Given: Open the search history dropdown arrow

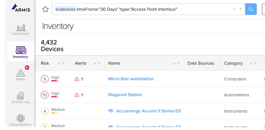Looking at the screenshot, I should coord(240,9).
